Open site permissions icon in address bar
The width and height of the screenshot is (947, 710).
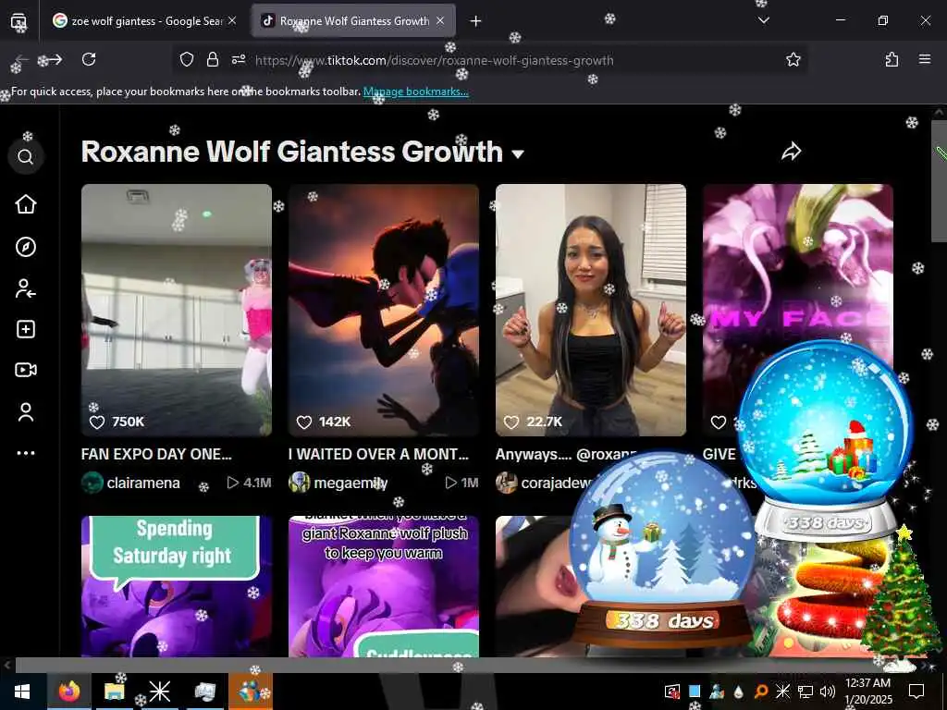[239, 59]
